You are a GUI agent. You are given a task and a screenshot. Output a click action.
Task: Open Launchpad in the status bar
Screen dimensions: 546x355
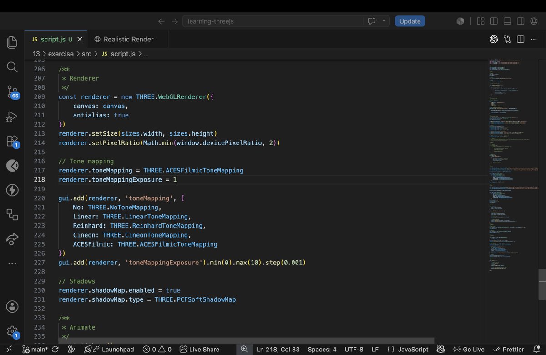109,350
